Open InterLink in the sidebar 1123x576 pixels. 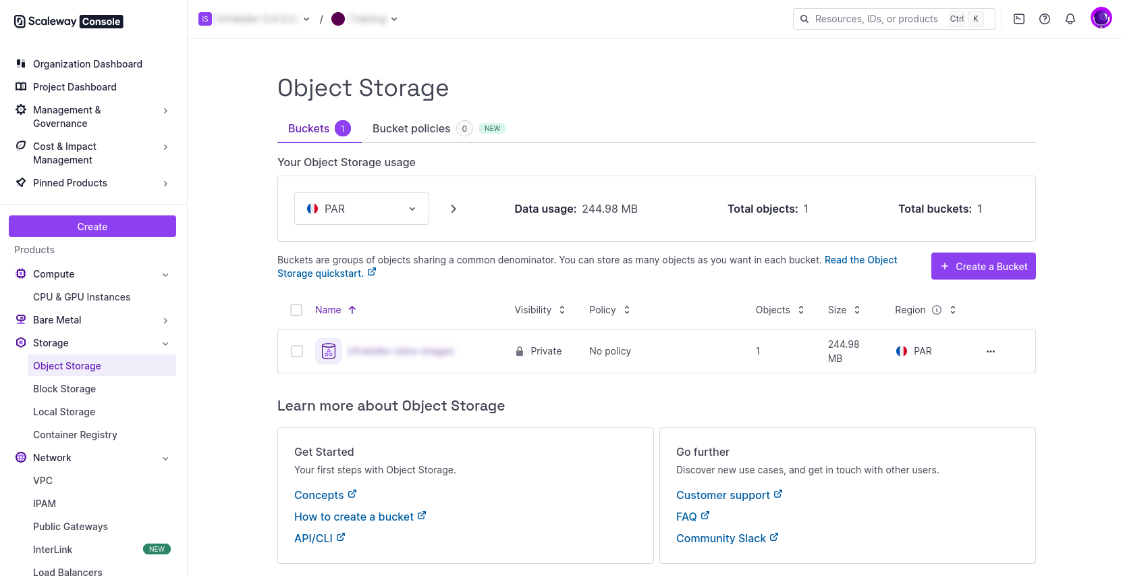(x=53, y=549)
